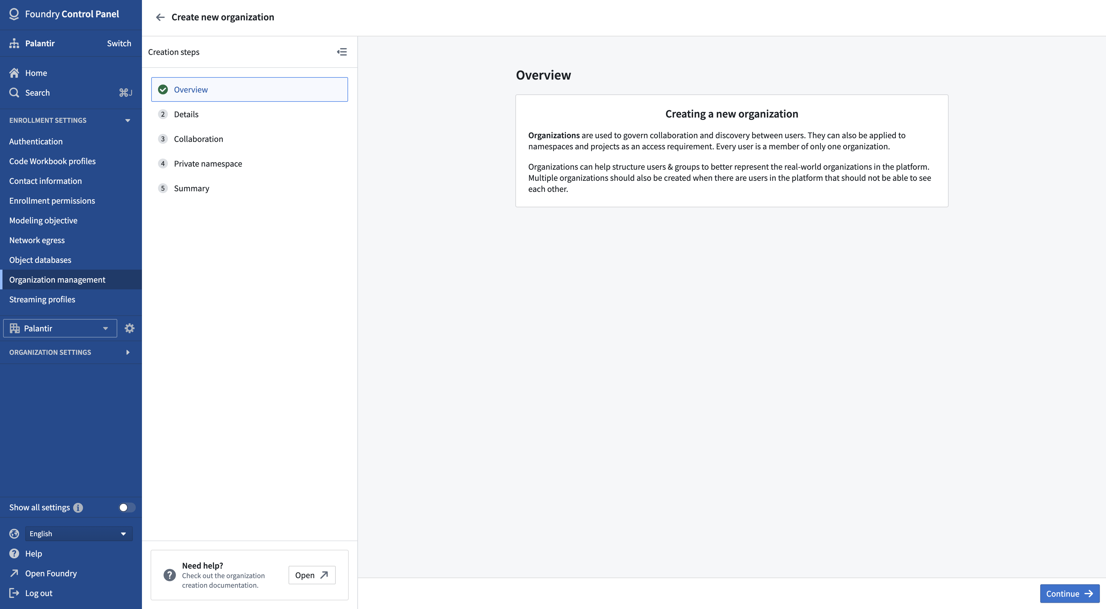The height and width of the screenshot is (609, 1106).
Task: Open Streaming profiles settings
Action: (x=71, y=300)
